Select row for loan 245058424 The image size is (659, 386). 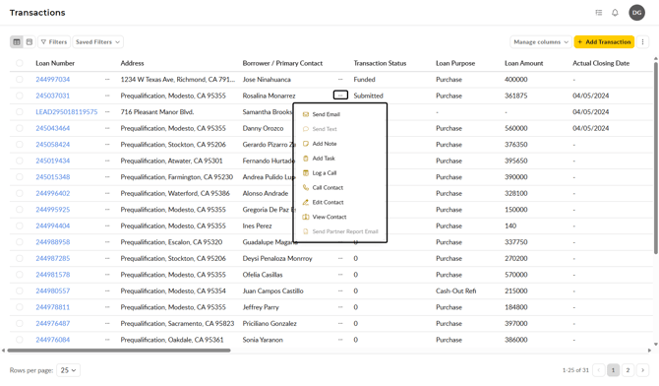click(20, 145)
